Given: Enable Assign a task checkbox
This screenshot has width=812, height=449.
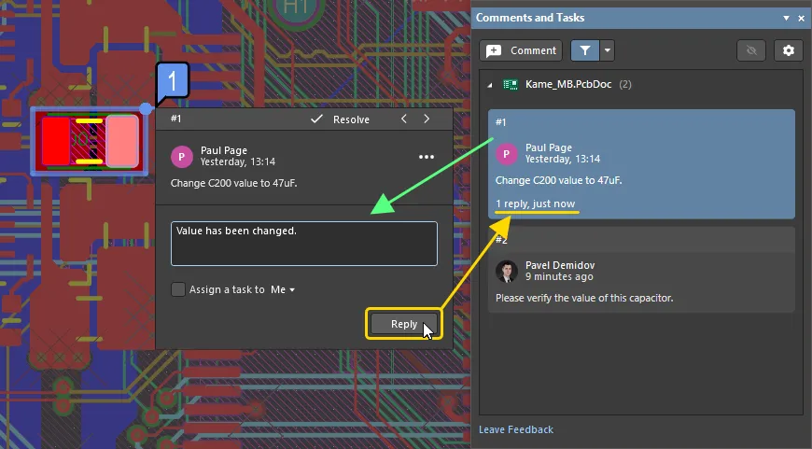Looking at the screenshot, I should coord(178,289).
